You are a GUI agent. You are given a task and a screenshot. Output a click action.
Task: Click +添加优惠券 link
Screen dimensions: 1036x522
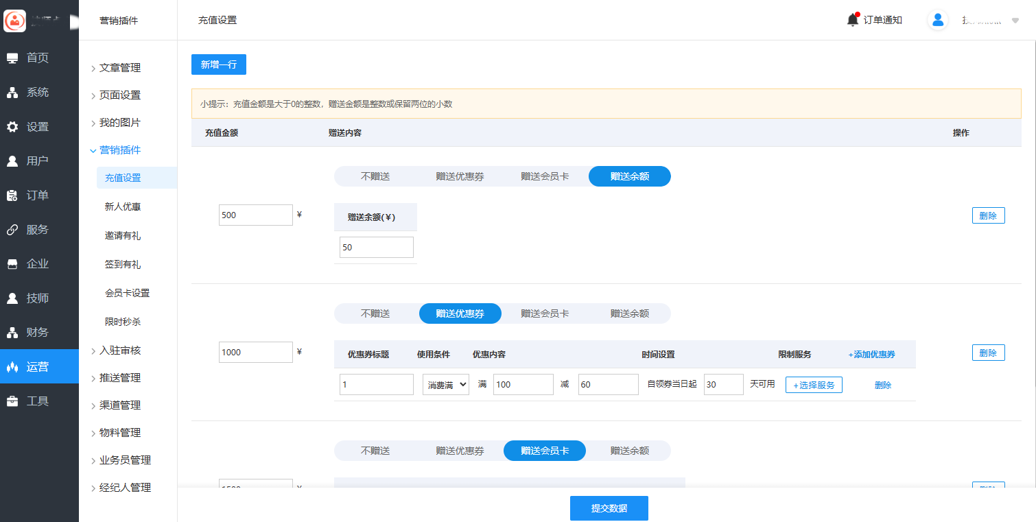tap(871, 355)
